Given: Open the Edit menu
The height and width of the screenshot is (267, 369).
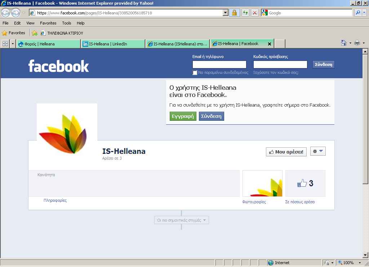Looking at the screenshot, I should (17, 23).
